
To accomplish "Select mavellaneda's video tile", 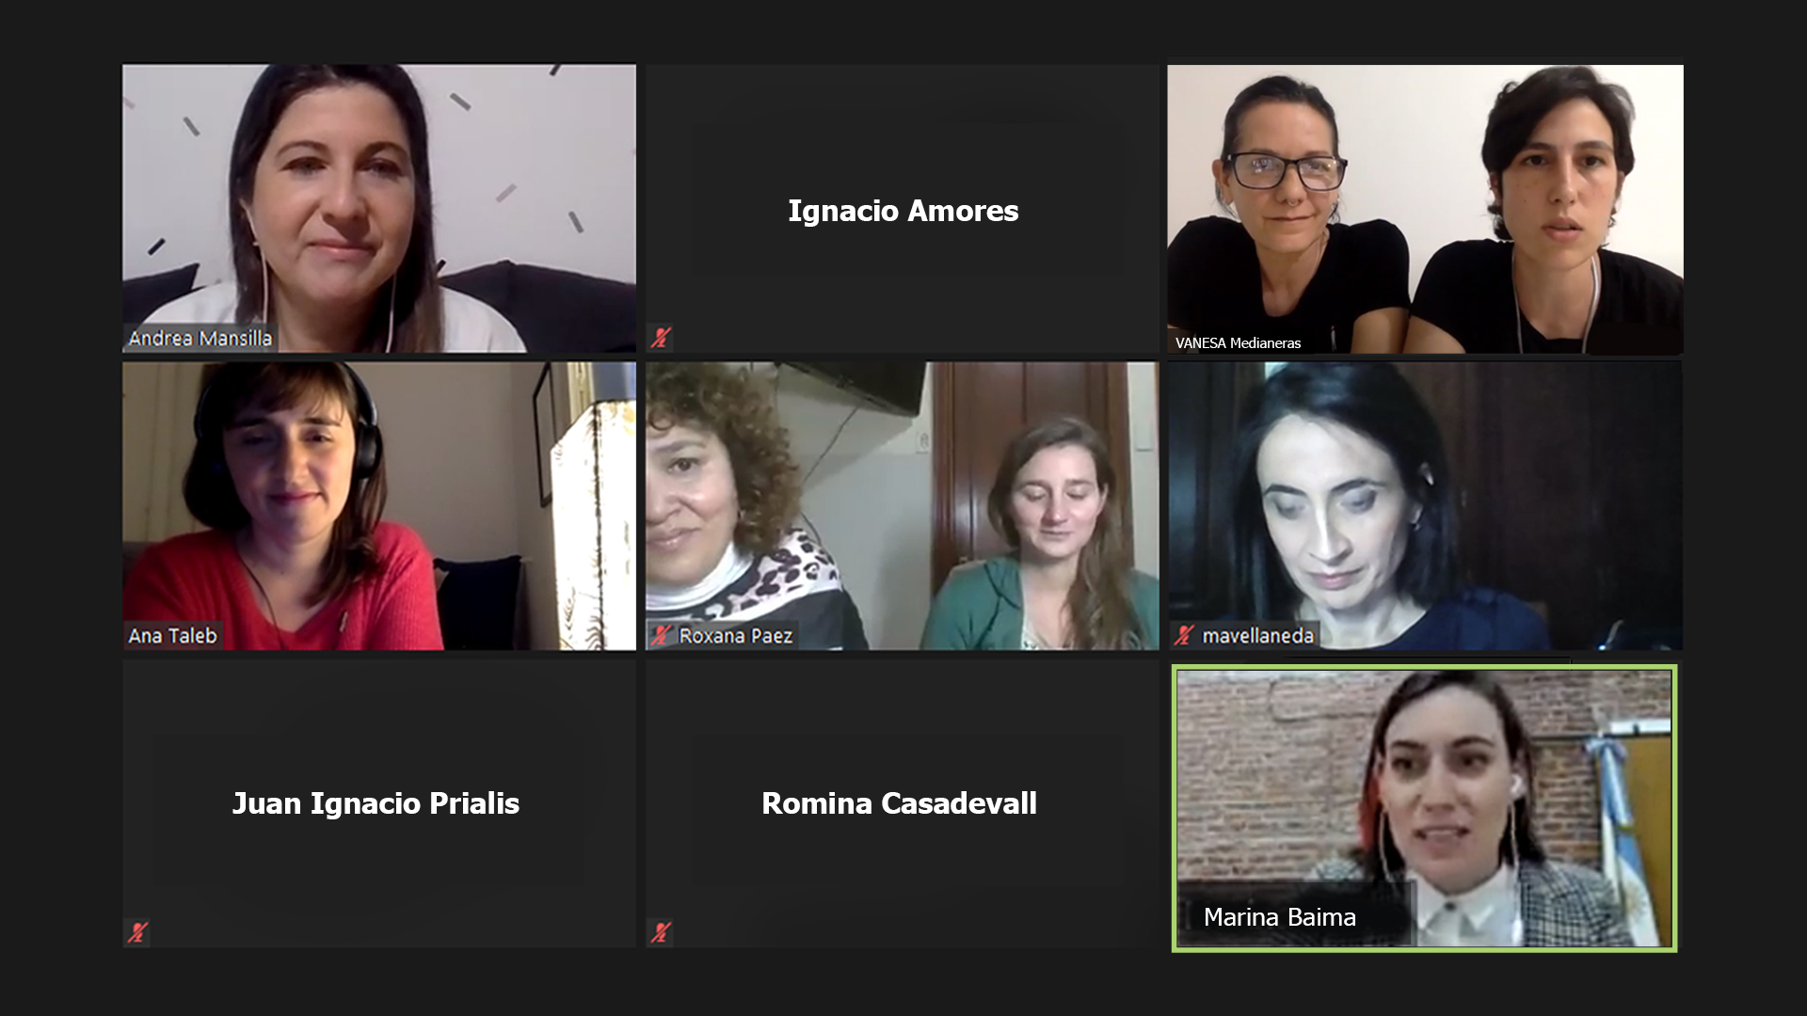I will 1425,506.
